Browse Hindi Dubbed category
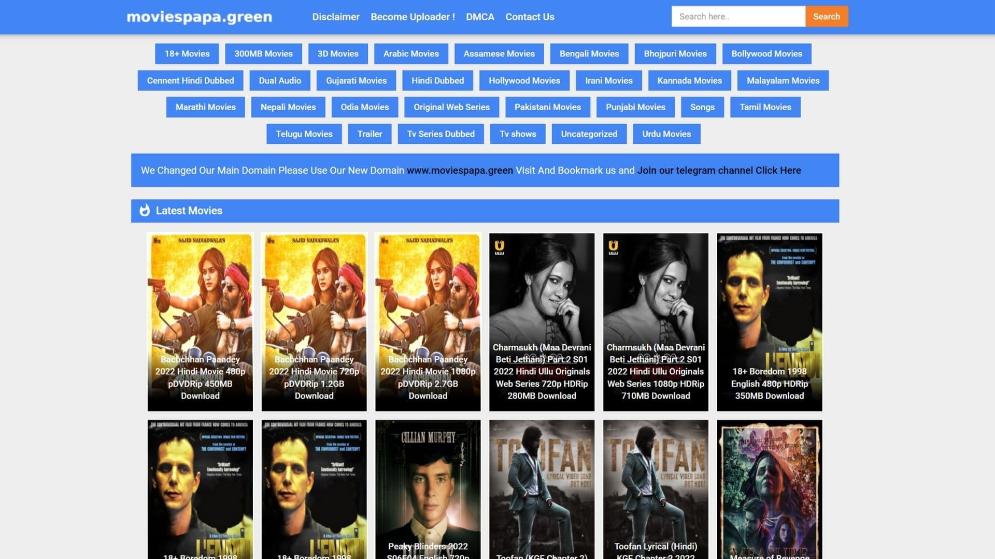This screenshot has height=559, width=995. click(x=437, y=81)
